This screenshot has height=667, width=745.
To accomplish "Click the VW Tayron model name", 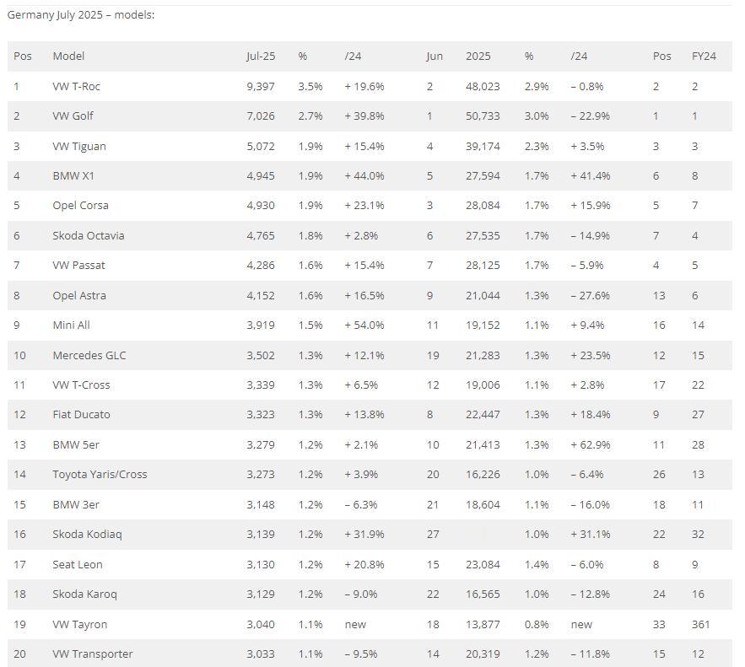I will pyautogui.click(x=80, y=624).
